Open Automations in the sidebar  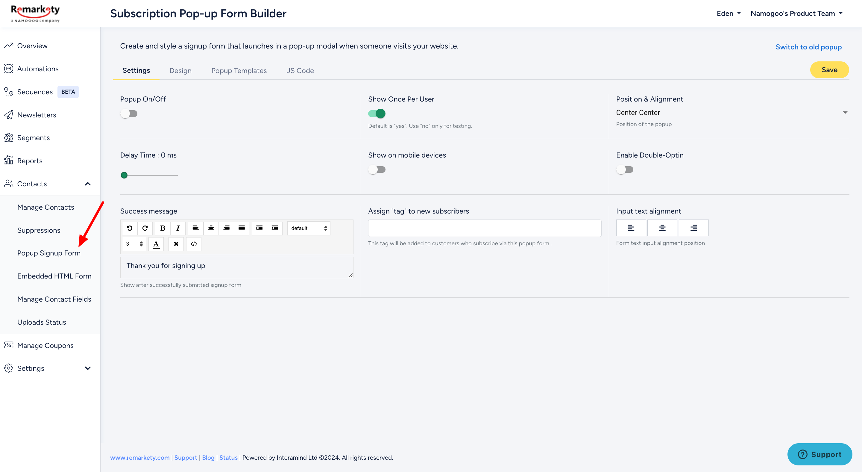37,69
